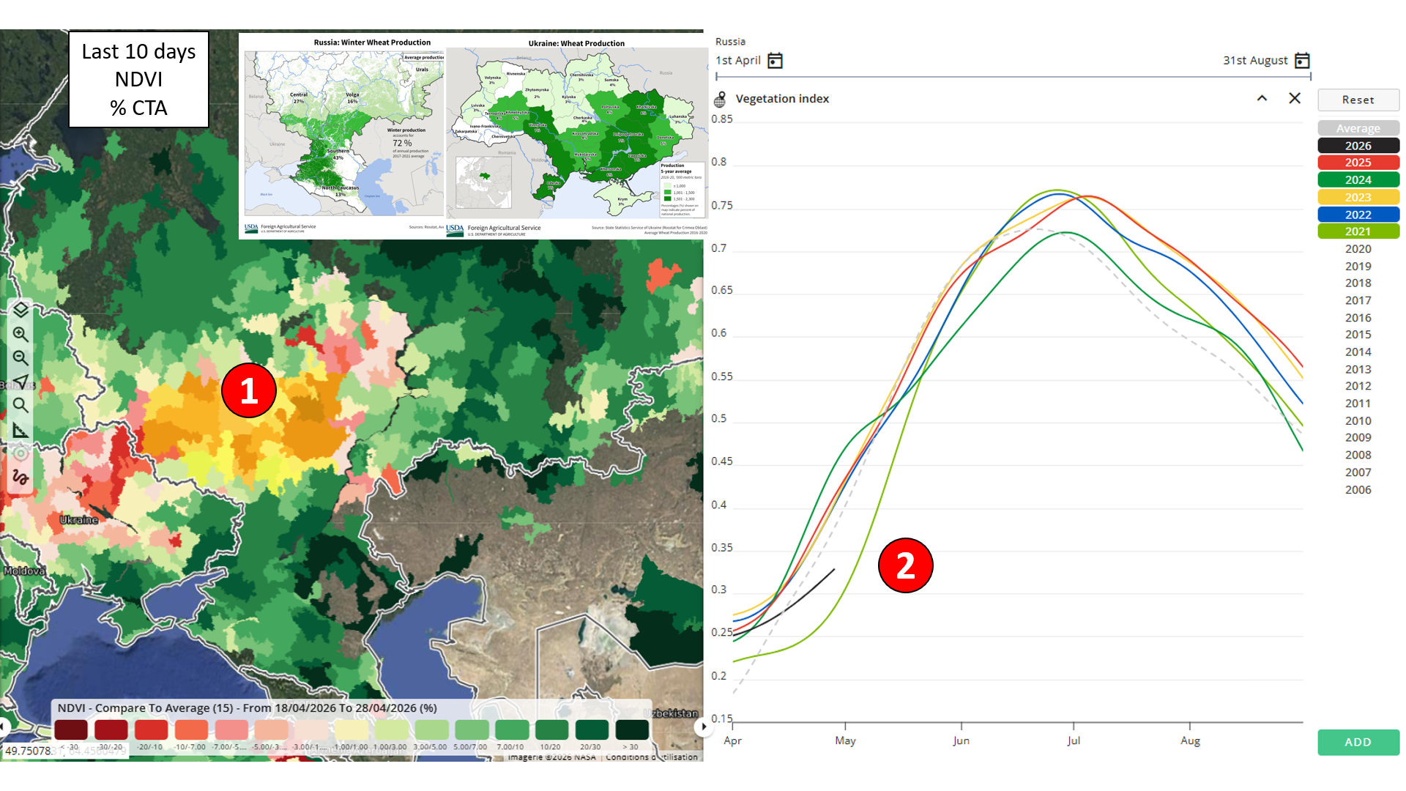Open the 1st April calendar picker

click(775, 61)
